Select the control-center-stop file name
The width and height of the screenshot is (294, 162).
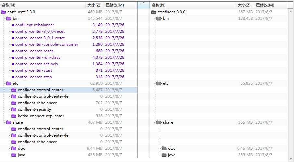coord(33,77)
